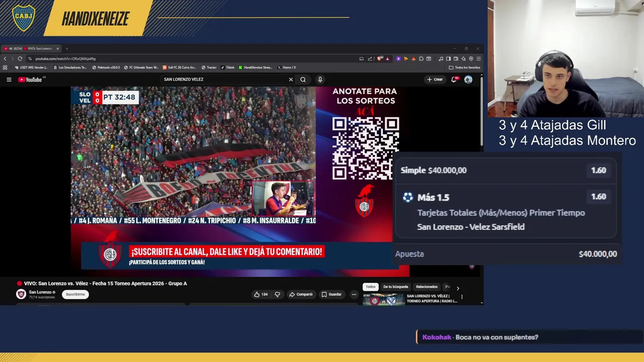The height and width of the screenshot is (362, 644).
Task: Open the San Lorenzo channel avatar
Action: click(21, 295)
